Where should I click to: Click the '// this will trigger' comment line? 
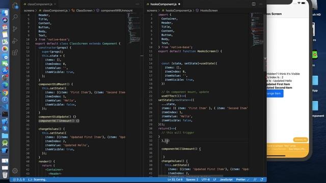coord(178,133)
